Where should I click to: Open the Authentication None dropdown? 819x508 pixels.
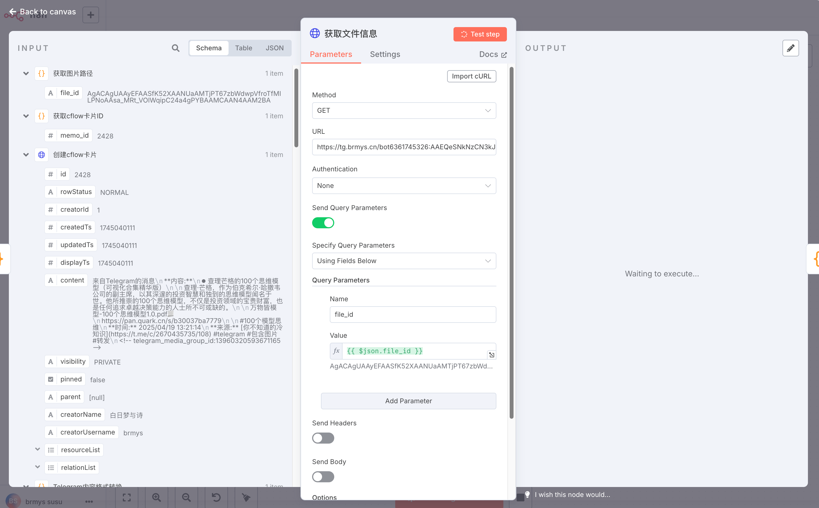click(x=404, y=186)
